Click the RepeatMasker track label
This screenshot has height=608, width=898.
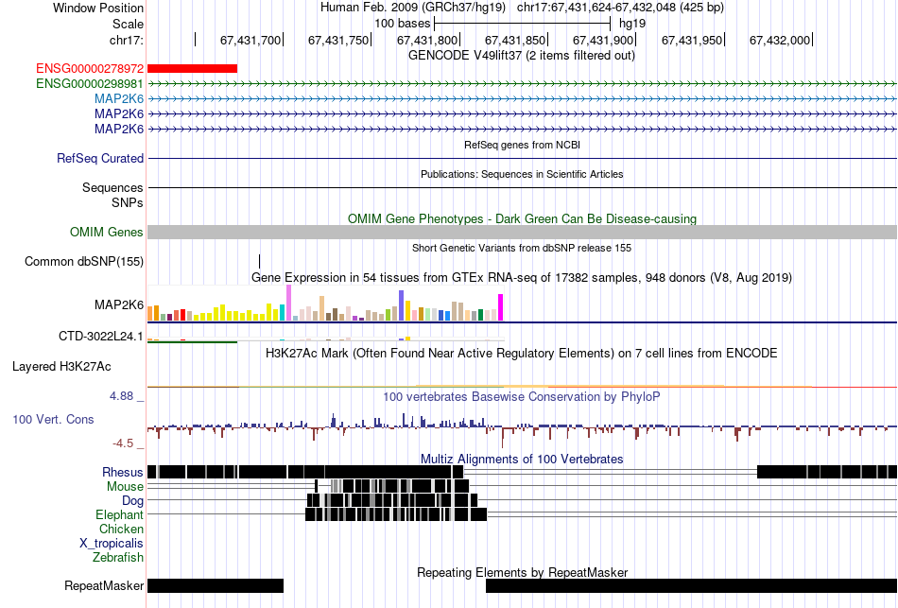pos(104,585)
